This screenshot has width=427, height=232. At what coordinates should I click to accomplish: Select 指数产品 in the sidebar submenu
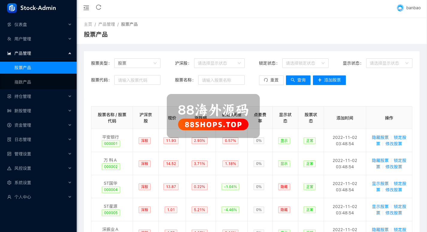[23, 82]
